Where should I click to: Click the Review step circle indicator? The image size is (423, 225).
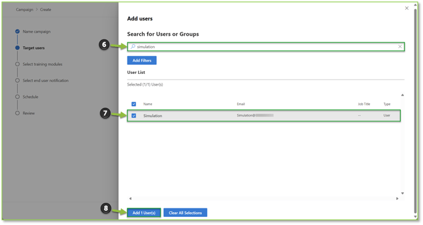pos(17,113)
